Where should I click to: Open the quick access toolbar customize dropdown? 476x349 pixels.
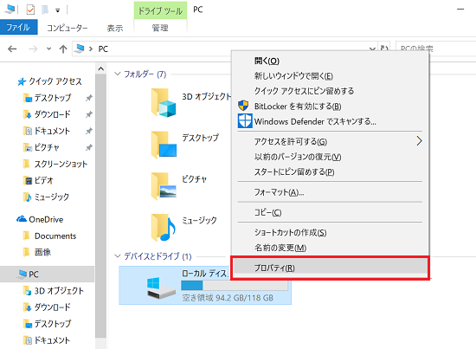57,10
